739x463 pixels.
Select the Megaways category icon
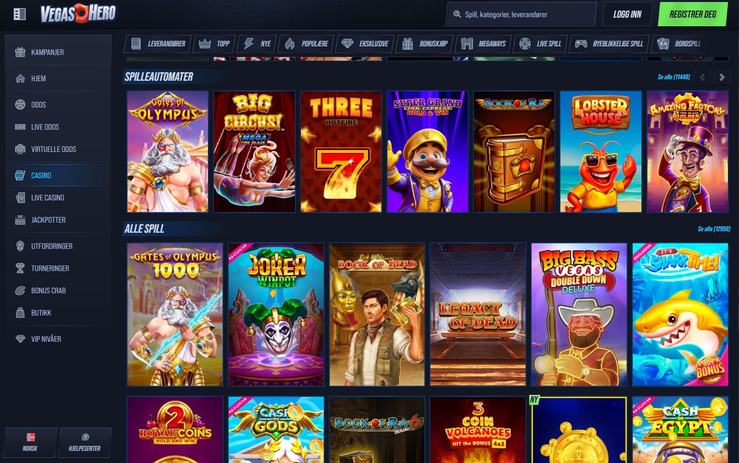(x=466, y=43)
